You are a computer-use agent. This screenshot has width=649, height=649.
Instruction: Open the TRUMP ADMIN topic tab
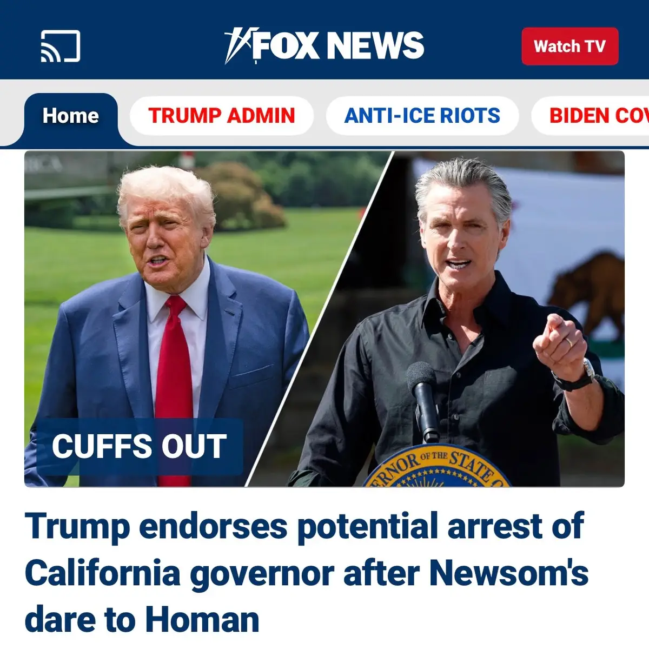222,116
